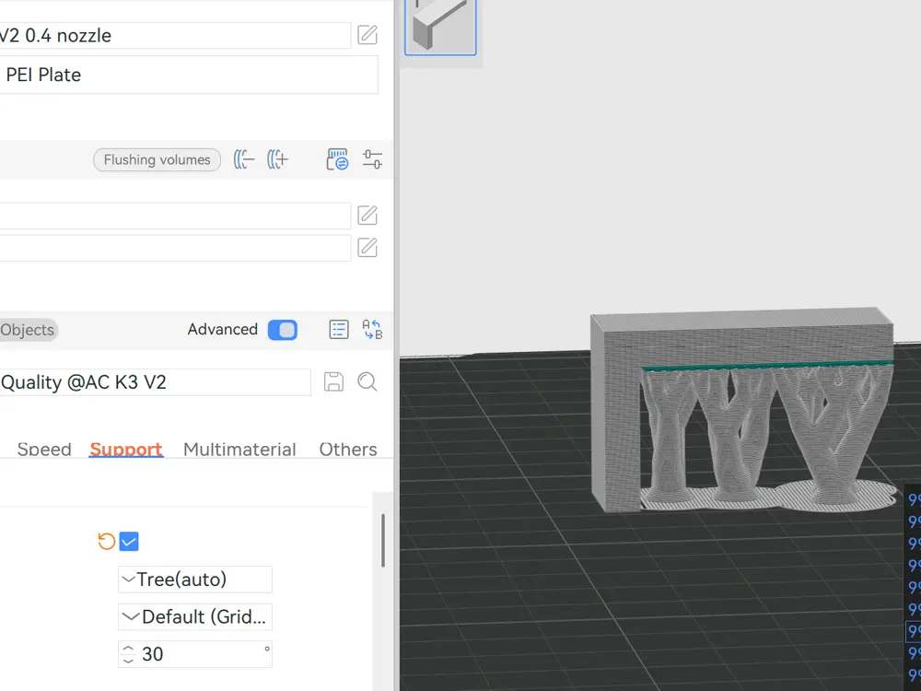This screenshot has width=921, height=691.
Task: Search in process settings
Action: pos(367,382)
